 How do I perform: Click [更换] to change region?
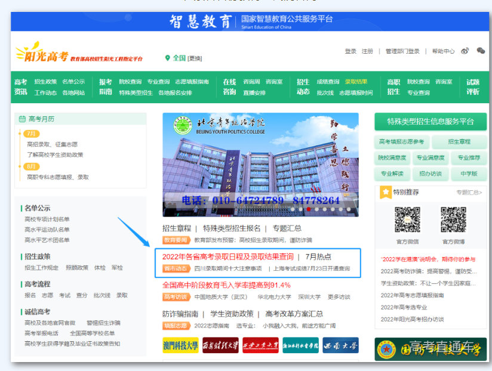pos(195,58)
